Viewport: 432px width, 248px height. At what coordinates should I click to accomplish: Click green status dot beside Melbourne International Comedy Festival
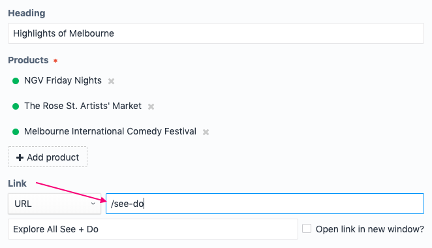tap(16, 132)
